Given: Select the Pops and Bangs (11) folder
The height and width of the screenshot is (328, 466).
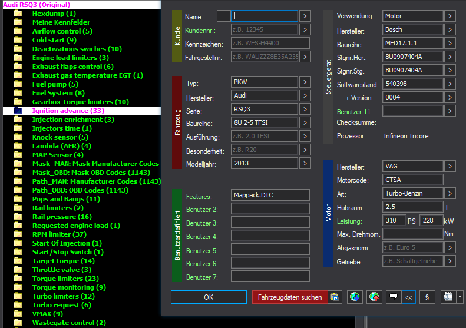Looking at the screenshot, I should pyautogui.click(x=66, y=199).
